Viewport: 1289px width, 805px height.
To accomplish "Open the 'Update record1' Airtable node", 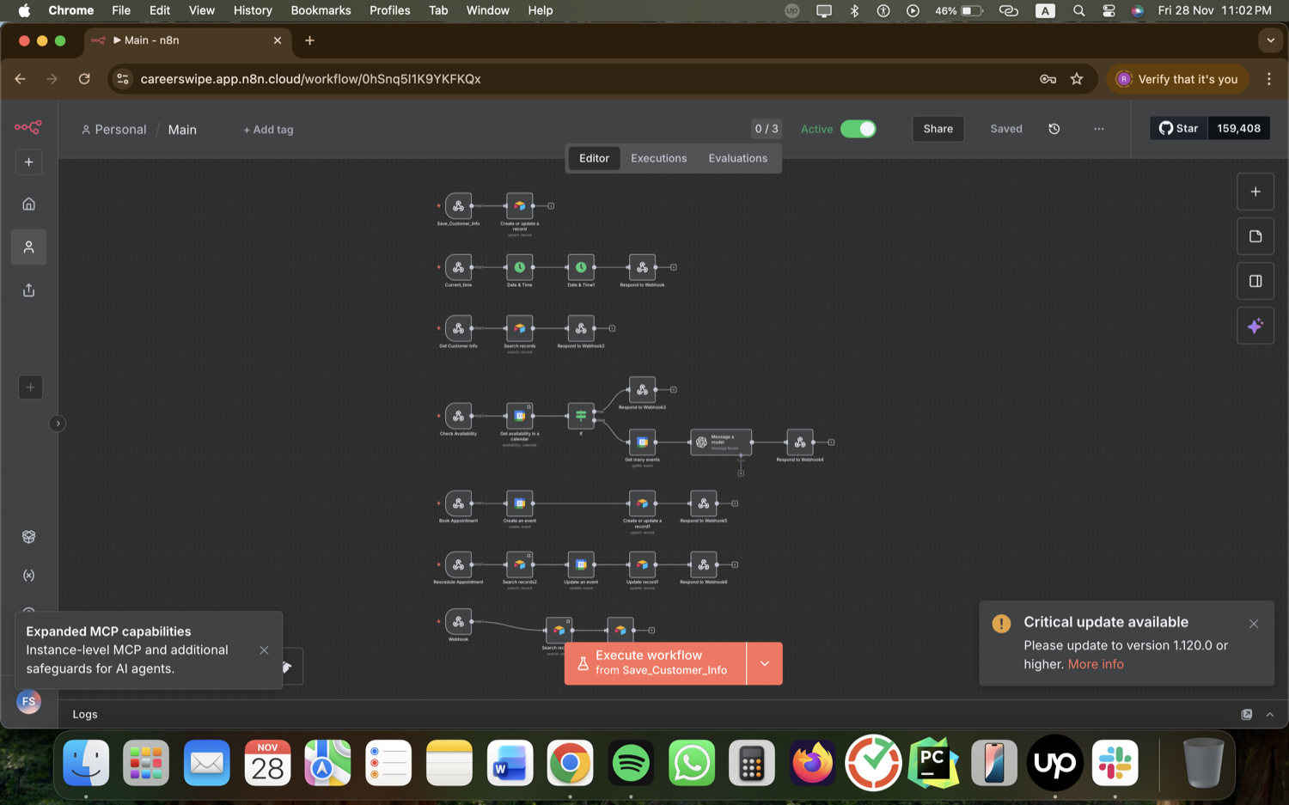I will point(642,564).
